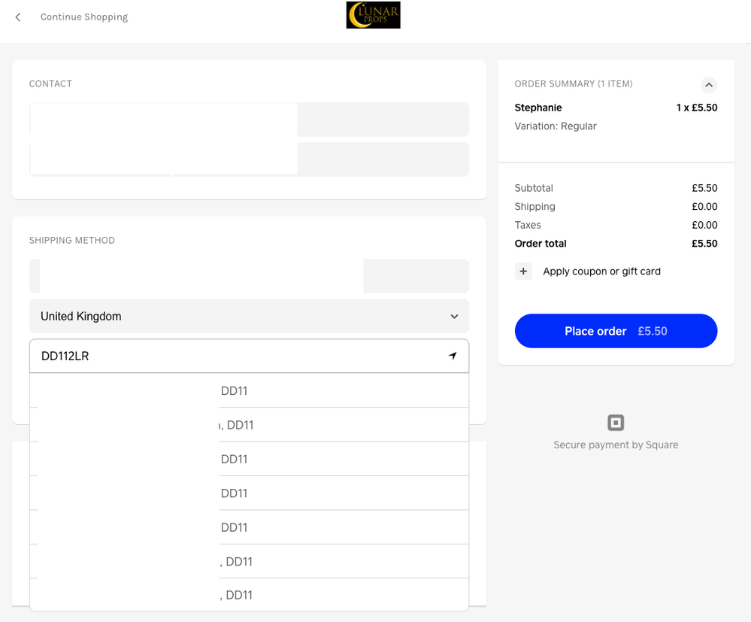
Task: Open Apply coupon or gift card
Action: click(601, 272)
